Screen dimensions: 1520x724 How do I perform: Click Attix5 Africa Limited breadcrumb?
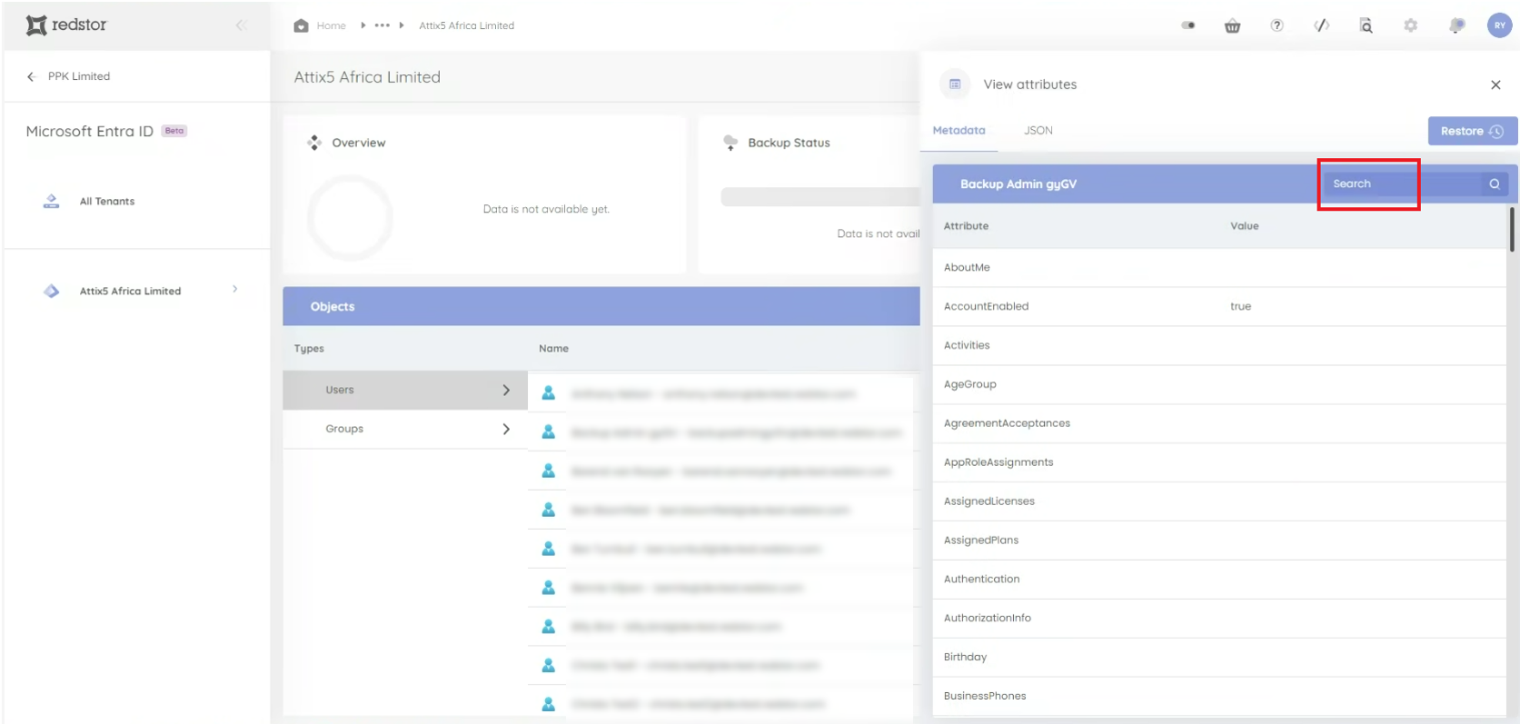coord(466,25)
